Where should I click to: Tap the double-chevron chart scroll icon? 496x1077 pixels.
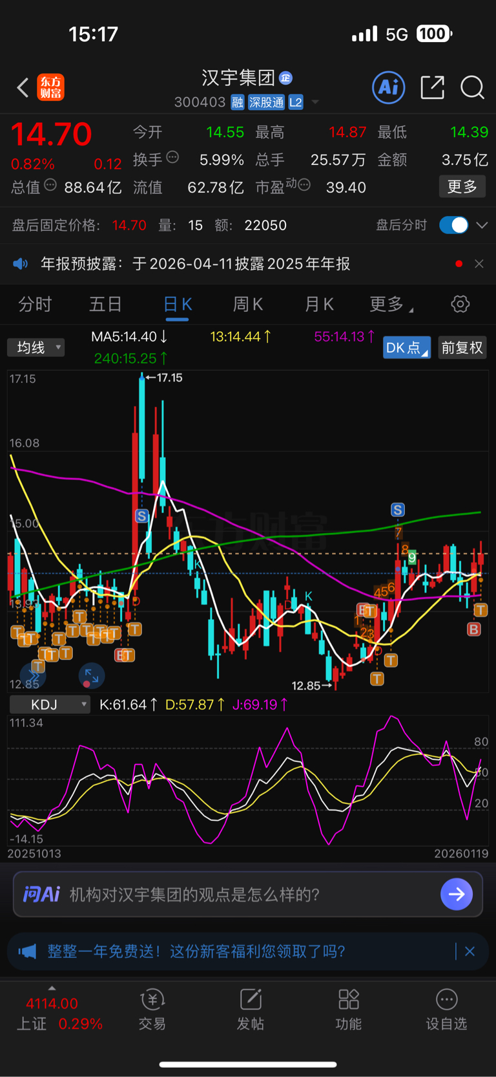[x=34, y=677]
